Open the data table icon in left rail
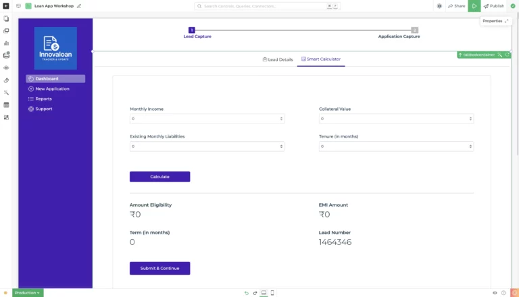The image size is (519, 297). coord(6,105)
